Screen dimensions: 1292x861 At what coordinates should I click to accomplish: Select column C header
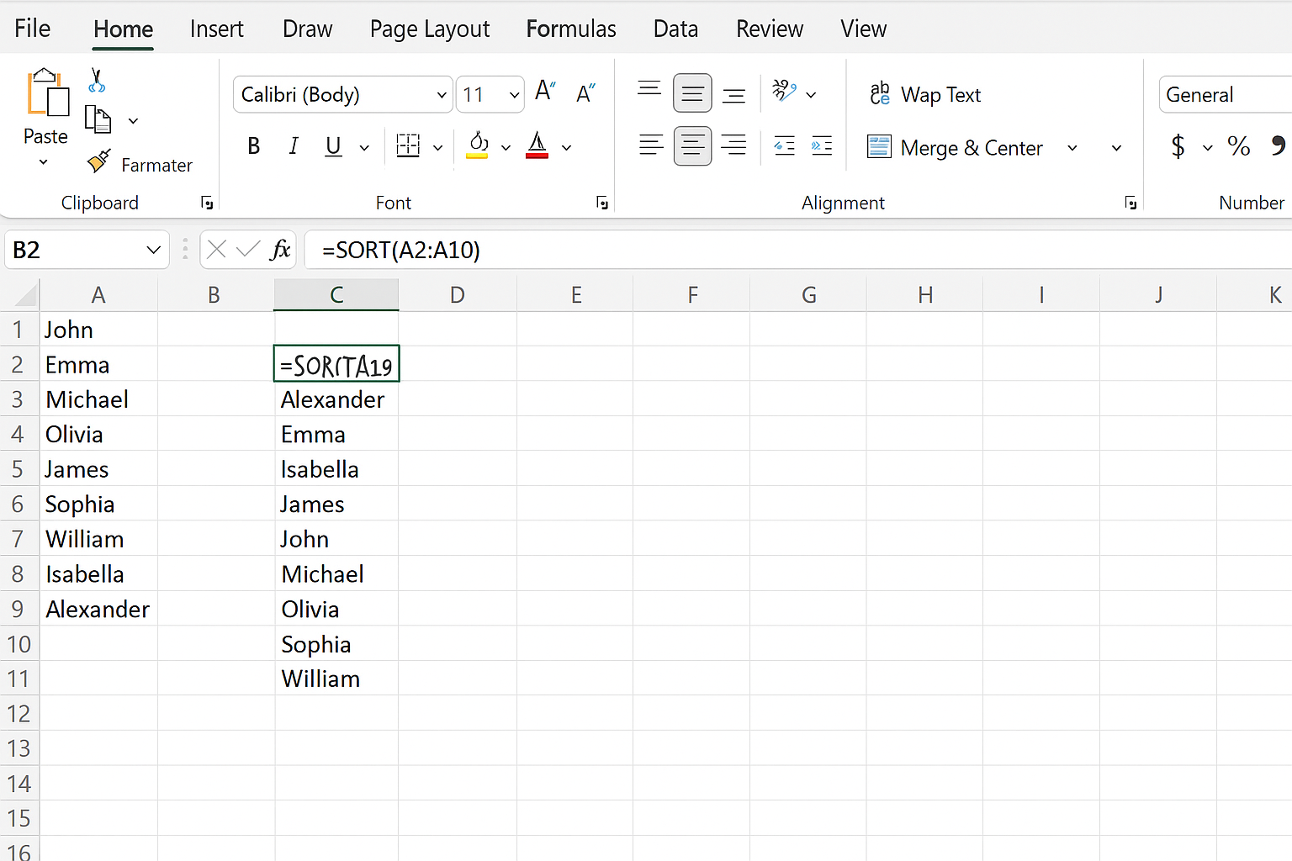(x=336, y=295)
